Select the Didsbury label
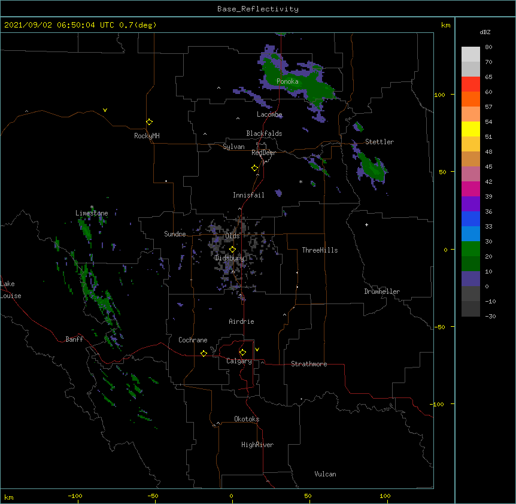This screenshot has width=516, height=504. (x=229, y=258)
